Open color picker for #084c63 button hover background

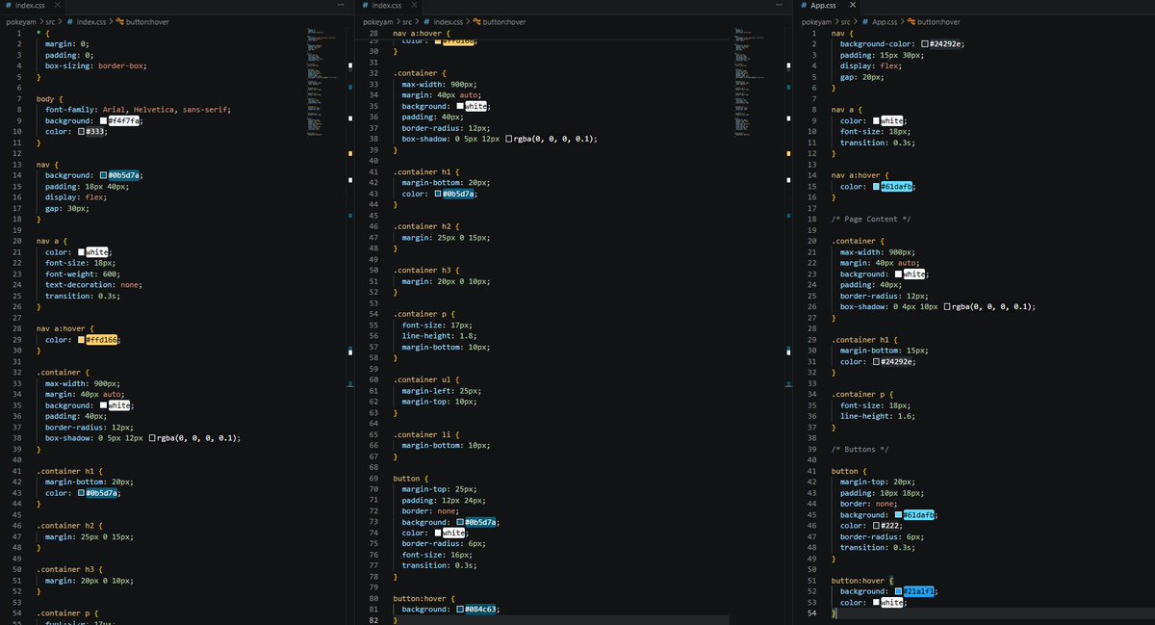pos(461,610)
